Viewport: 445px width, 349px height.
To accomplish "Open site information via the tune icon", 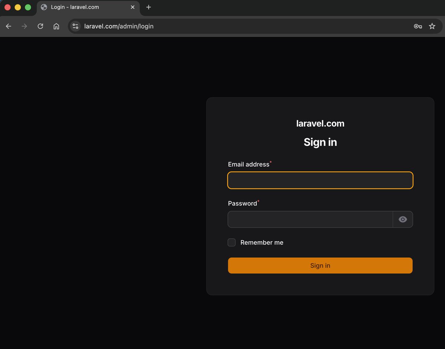I will tap(75, 26).
